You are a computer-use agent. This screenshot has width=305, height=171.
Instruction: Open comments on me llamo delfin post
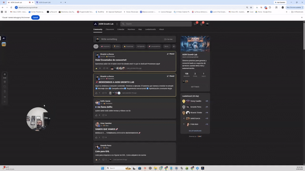(103, 115)
